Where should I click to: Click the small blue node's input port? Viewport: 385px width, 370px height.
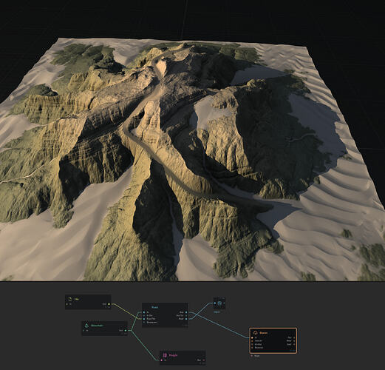pyautogui.click(x=215, y=303)
